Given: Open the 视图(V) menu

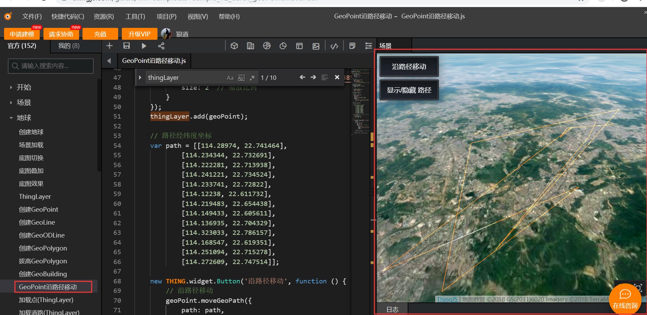Looking at the screenshot, I should pyautogui.click(x=198, y=16).
